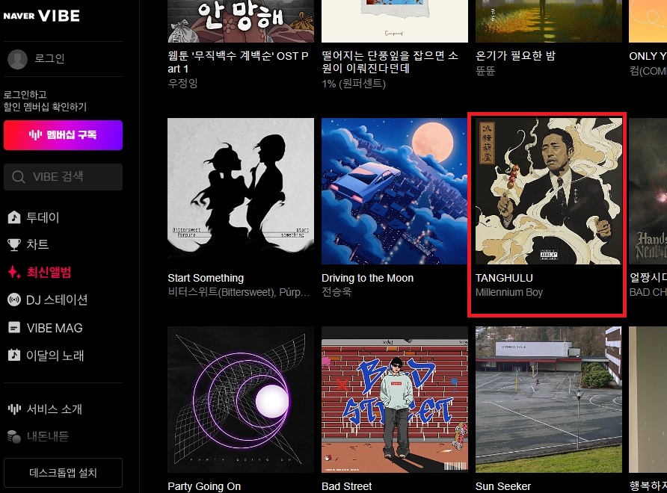Select the 최신앨범 menu item
Image resolution: width=667 pixels, height=493 pixels.
pyautogui.click(x=49, y=272)
